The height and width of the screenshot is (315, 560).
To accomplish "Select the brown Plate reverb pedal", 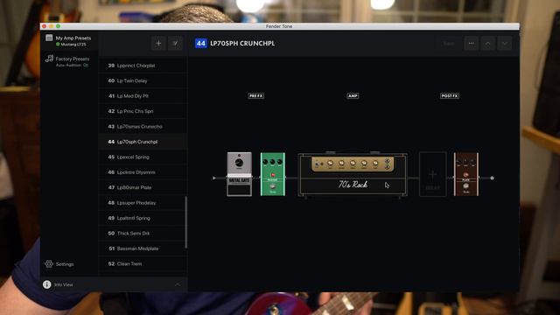I will click(466, 174).
